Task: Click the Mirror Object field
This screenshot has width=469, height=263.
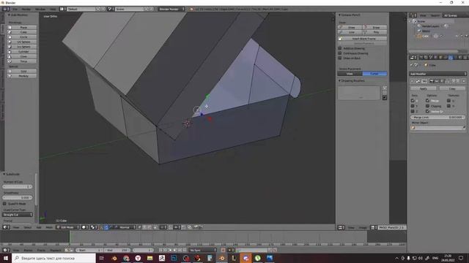Action: tap(438, 128)
